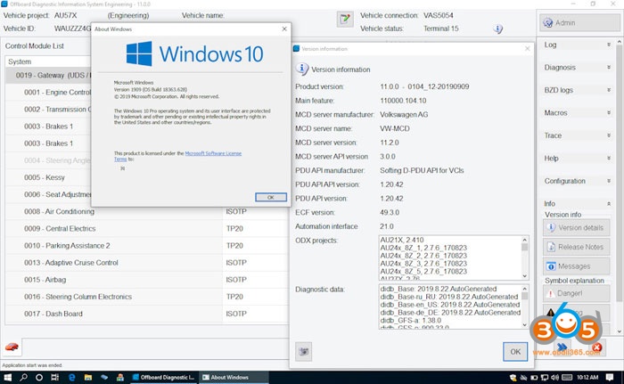Open the Microsoft Software License Terms link
The height and width of the screenshot is (384, 624).
[212, 153]
